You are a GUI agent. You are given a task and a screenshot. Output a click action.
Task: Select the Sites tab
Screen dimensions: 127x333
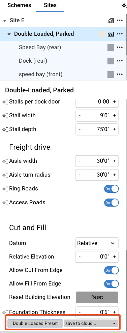(50, 5)
